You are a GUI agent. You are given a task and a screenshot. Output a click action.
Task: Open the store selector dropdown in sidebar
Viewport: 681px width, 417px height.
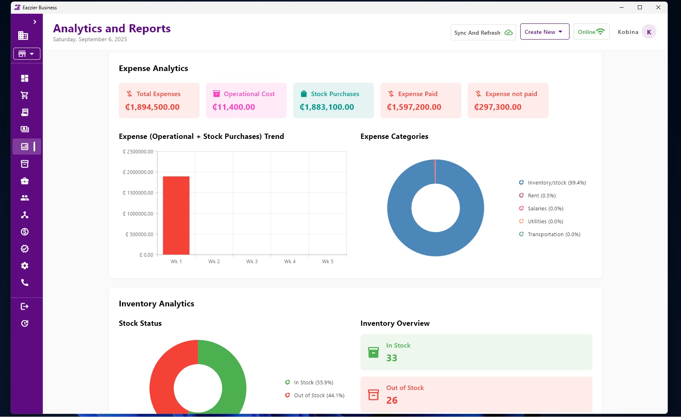tap(27, 54)
